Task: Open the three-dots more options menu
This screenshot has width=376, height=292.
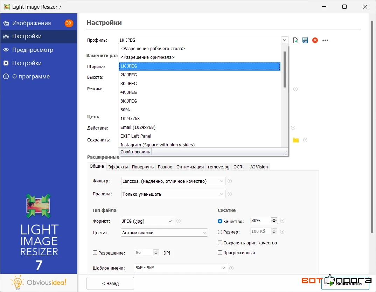Action: click(x=325, y=40)
